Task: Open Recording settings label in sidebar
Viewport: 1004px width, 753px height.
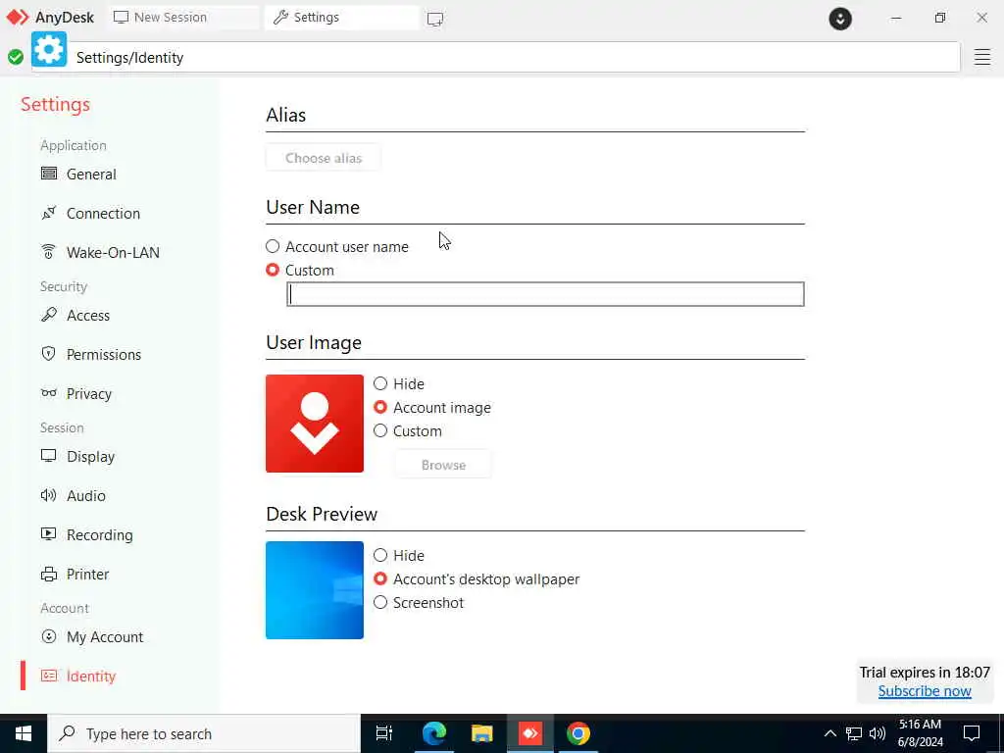Action: [100, 534]
